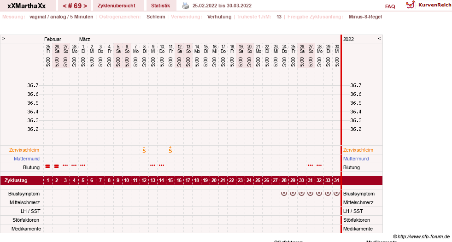
Task: Click the date header 25. Fr
Action: [x=48, y=49]
